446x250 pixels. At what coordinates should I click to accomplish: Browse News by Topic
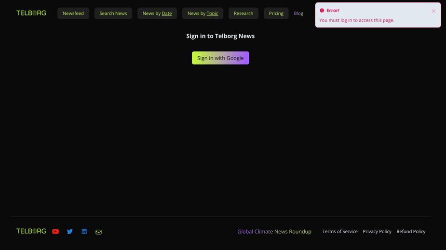203,13
